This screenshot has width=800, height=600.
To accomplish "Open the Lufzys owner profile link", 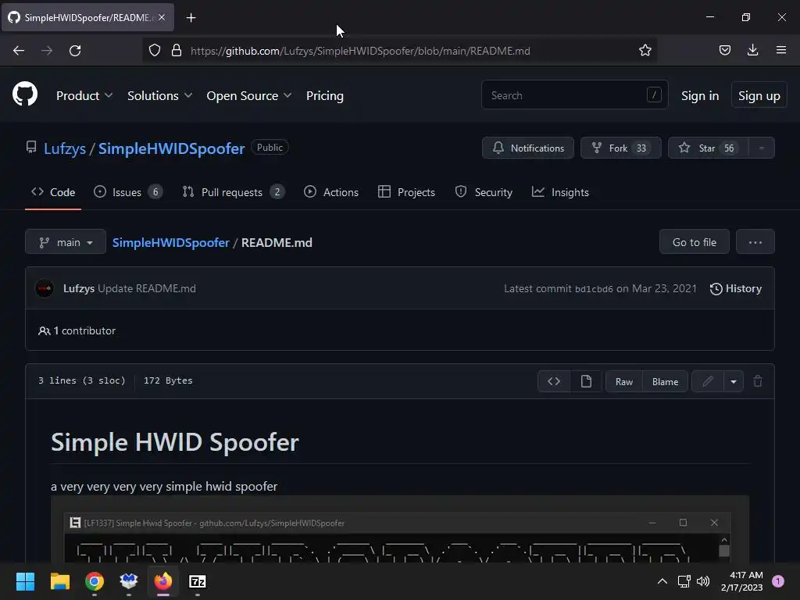I will click(x=65, y=148).
